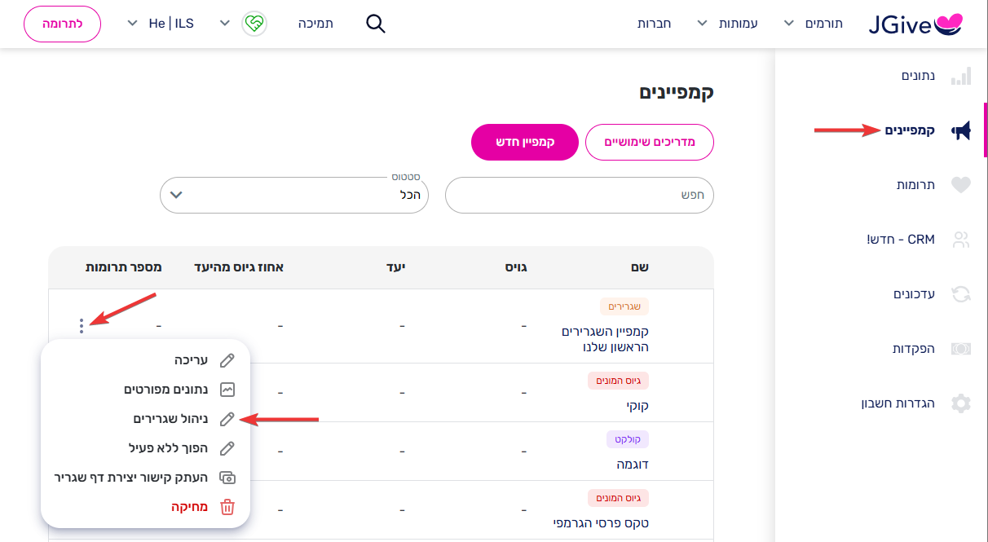Click the חפש search input field

(580, 196)
